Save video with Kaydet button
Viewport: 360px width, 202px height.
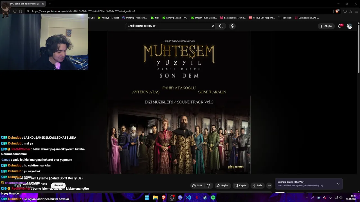(240, 185)
